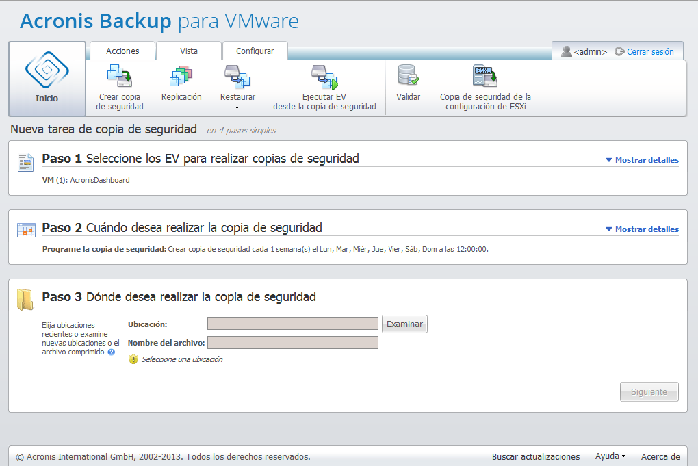Image resolution: width=698 pixels, height=466 pixels.
Task: Click the Restaurar toolbar icon
Action: pyautogui.click(x=237, y=77)
